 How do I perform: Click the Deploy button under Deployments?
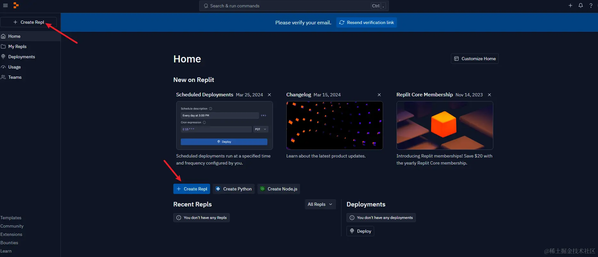click(360, 231)
